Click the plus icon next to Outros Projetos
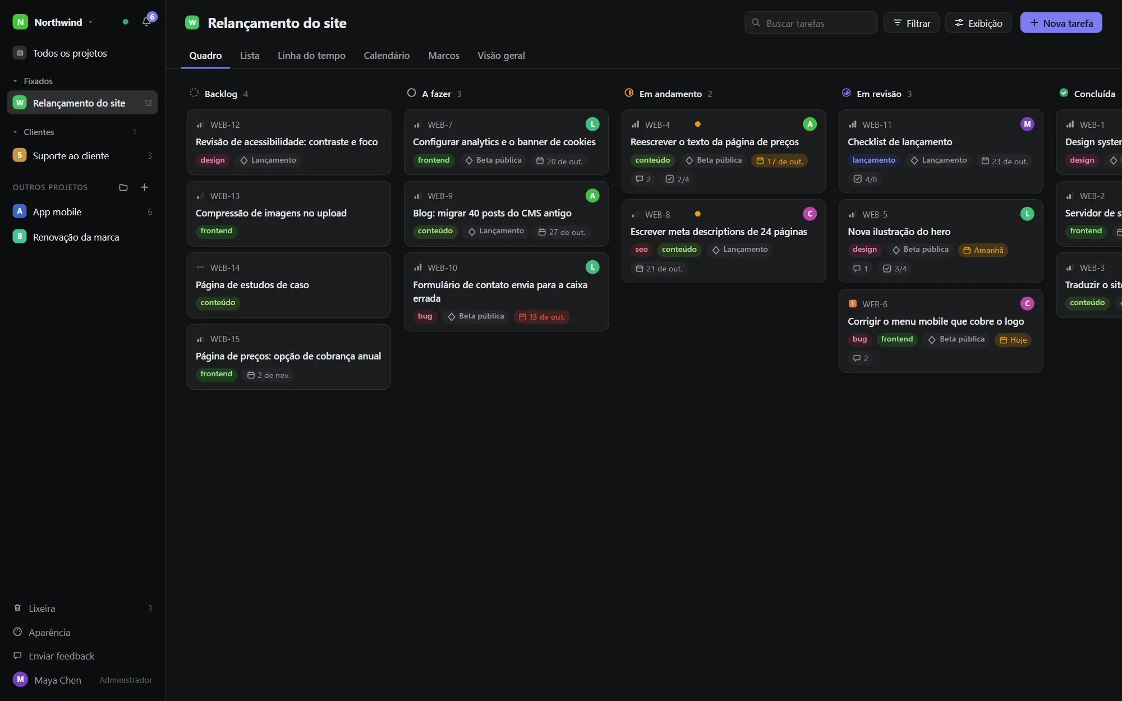The height and width of the screenshot is (701, 1122). point(144,187)
